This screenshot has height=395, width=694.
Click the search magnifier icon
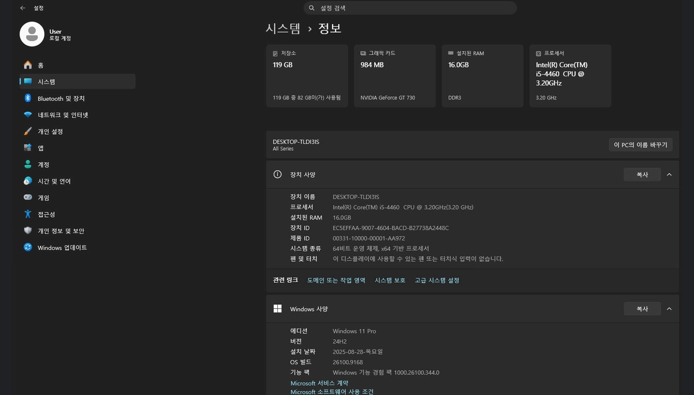(311, 8)
